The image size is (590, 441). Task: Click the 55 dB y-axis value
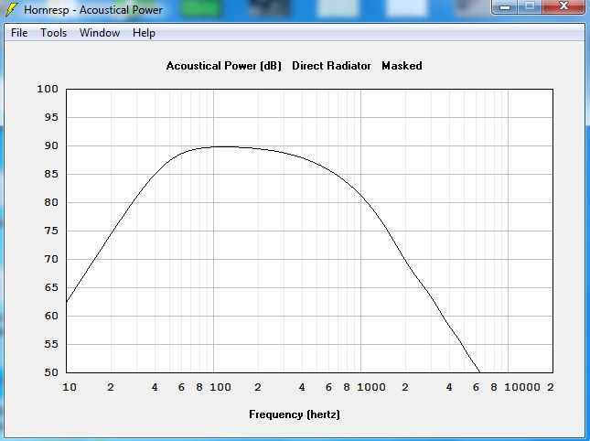pos(51,344)
